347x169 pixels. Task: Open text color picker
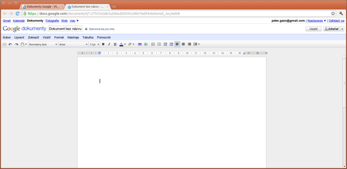click(x=122, y=45)
